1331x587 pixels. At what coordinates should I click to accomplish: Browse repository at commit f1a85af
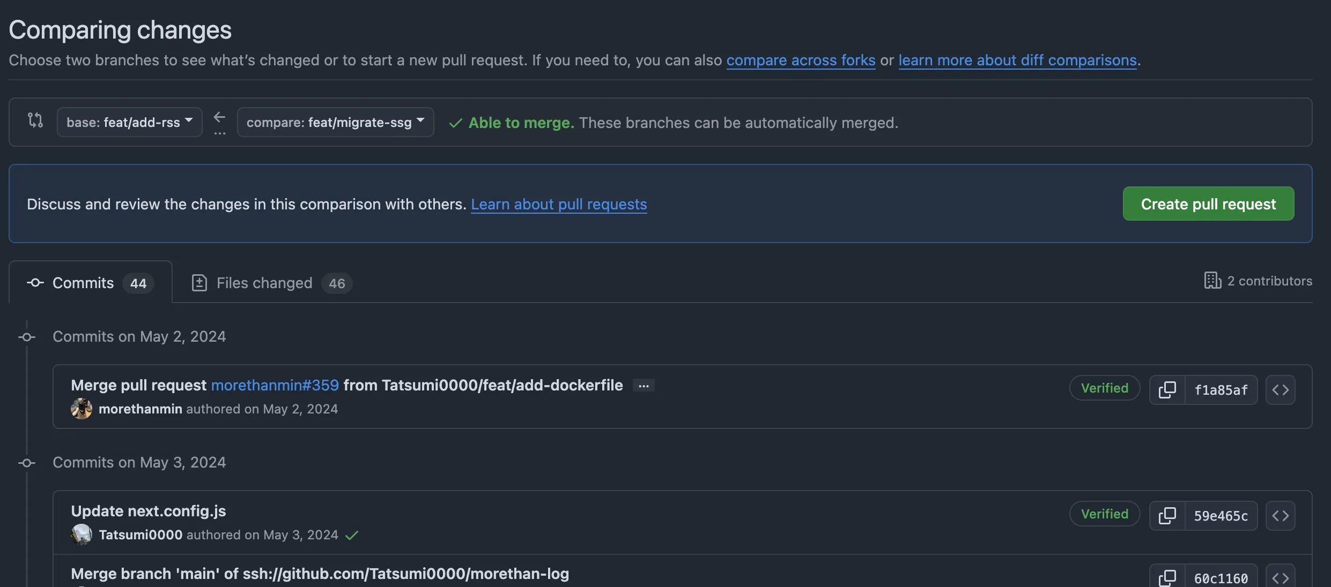tap(1281, 389)
